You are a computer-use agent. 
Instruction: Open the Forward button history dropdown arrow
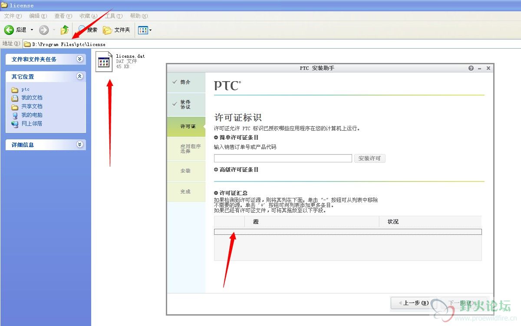coord(54,30)
